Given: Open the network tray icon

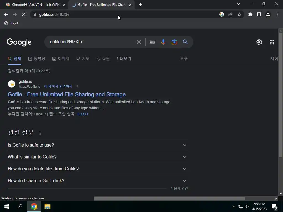Looking at the screenshot, I should click(241, 206).
